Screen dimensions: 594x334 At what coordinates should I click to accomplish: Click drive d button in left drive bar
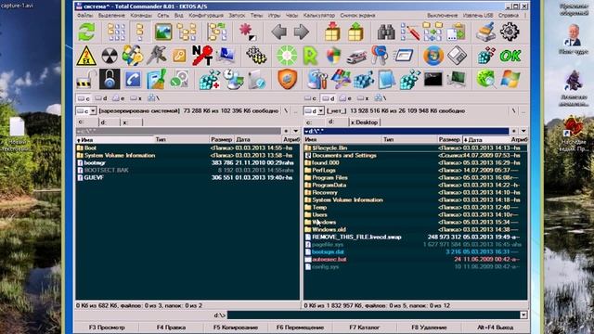[x=101, y=98]
